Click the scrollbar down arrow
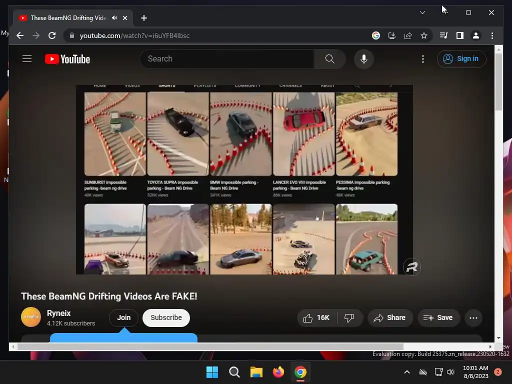 [x=498, y=338]
